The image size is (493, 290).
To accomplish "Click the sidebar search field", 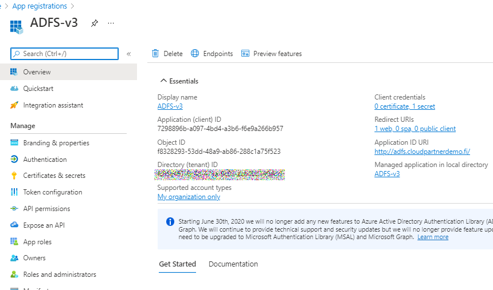I will [64, 54].
